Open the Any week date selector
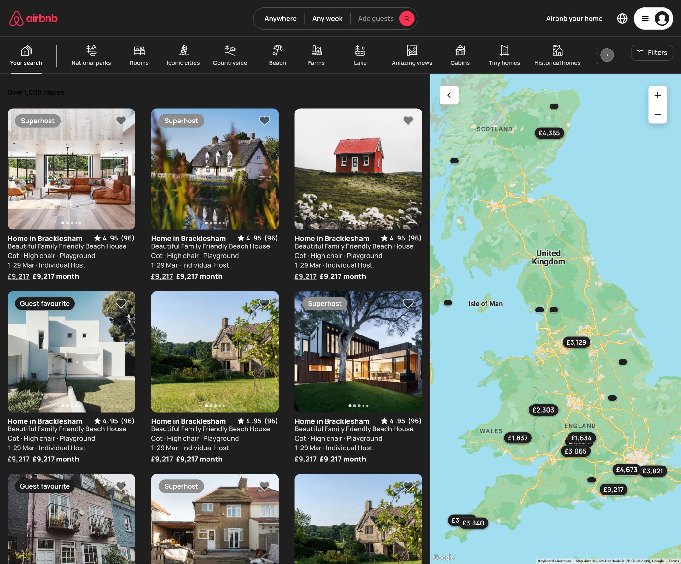The image size is (681, 564). [x=327, y=19]
